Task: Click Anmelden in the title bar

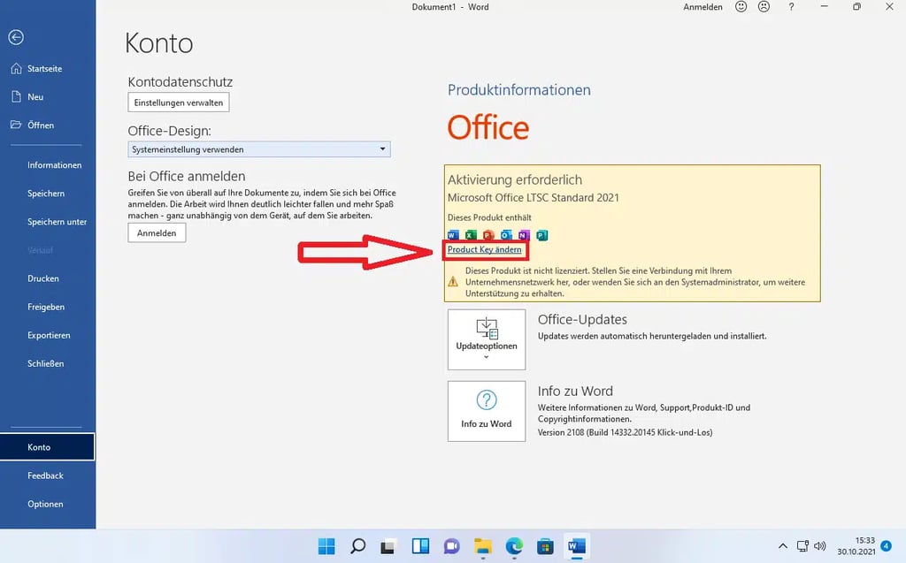Action: pos(703,7)
